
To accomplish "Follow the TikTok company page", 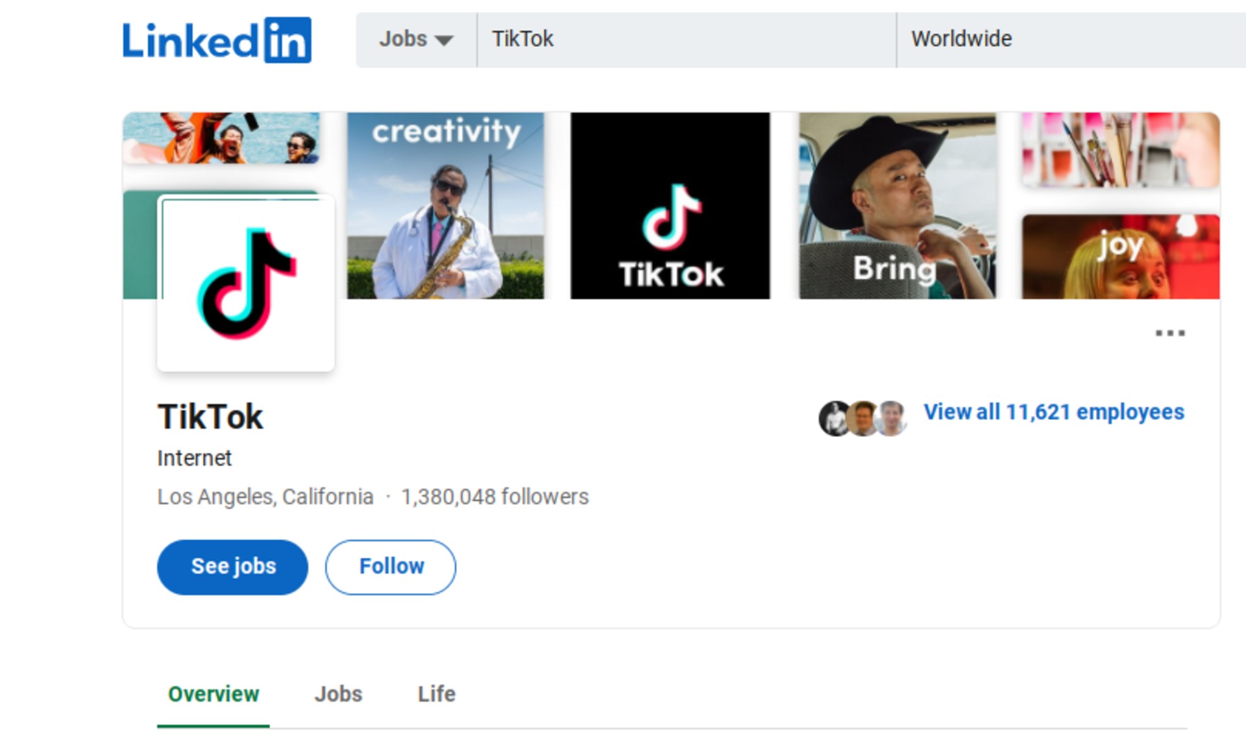I will pos(391,567).
